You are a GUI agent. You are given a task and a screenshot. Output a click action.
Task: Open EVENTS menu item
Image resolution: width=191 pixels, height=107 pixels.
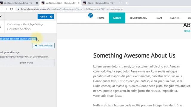175,18
